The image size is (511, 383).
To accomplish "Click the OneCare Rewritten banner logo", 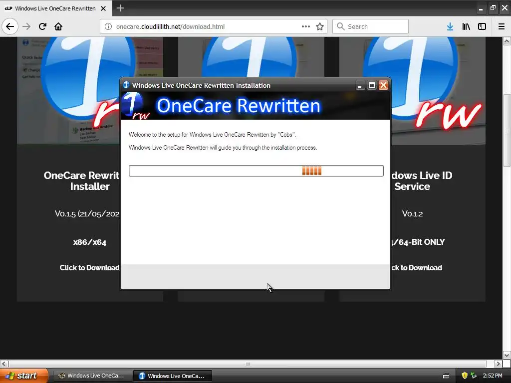I will (x=136, y=106).
